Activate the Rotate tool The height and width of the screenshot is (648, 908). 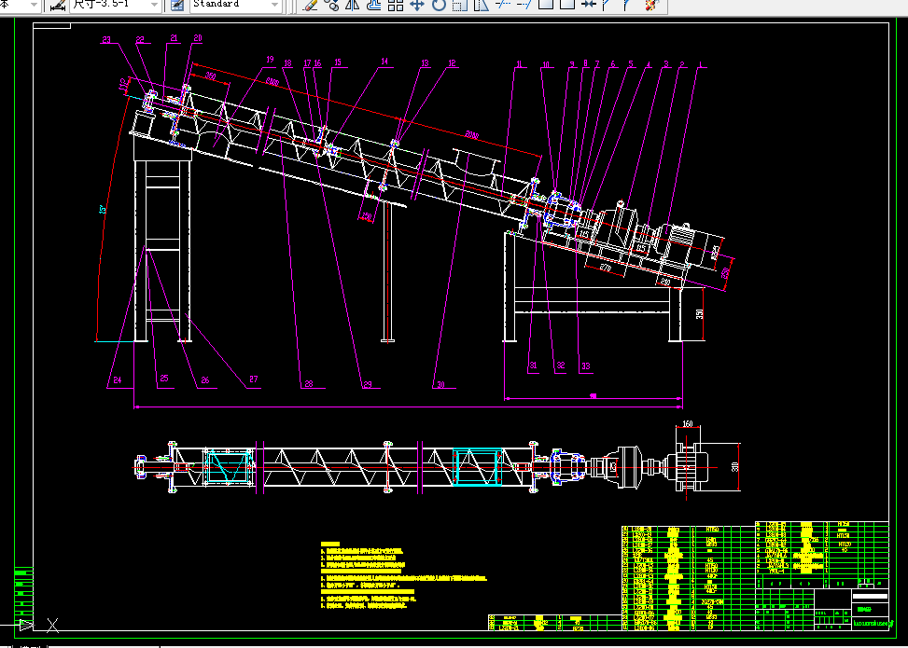click(x=439, y=6)
